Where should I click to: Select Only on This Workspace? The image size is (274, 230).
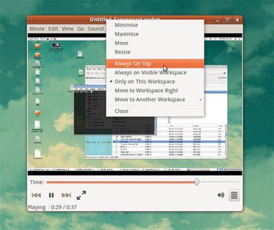point(155,81)
